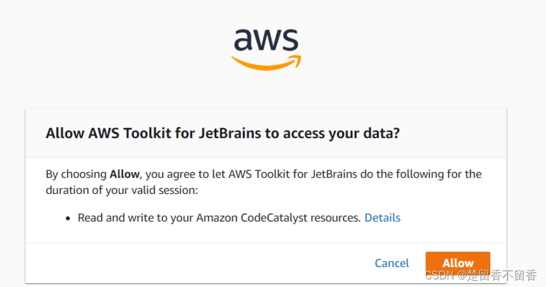Open the Details link

382,217
